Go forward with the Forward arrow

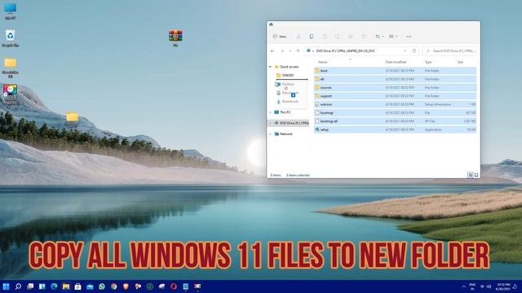pos(282,50)
